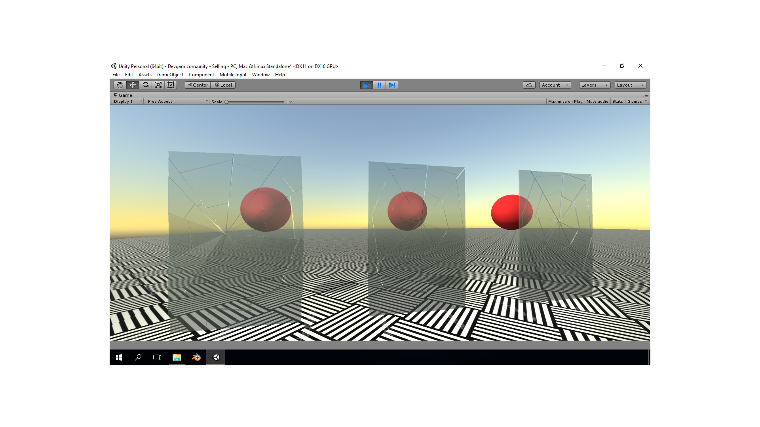Open File Explorer from taskbar
Viewport: 760px width, 427px height.
point(177,357)
